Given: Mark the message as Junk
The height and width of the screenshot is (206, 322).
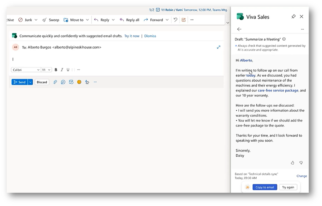Looking at the screenshot, I should pyautogui.click(x=27, y=20).
